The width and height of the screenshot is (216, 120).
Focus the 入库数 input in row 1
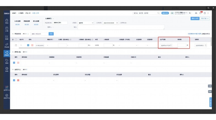coord(62,45)
